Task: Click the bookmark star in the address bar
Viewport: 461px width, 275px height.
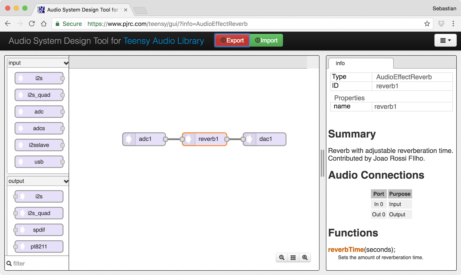Action: pos(427,24)
